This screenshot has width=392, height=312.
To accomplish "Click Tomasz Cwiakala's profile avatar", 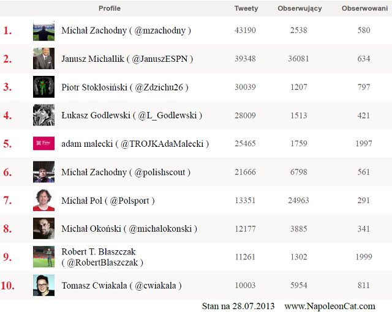I will (43, 285).
